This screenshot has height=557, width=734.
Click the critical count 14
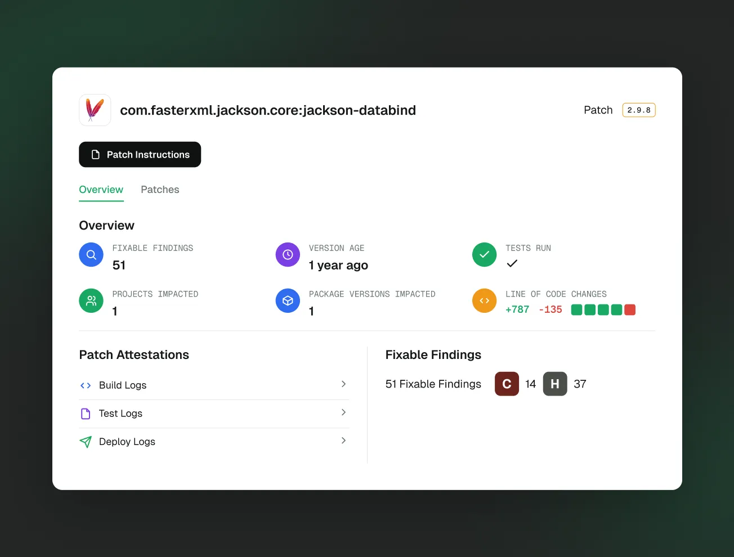tap(530, 384)
